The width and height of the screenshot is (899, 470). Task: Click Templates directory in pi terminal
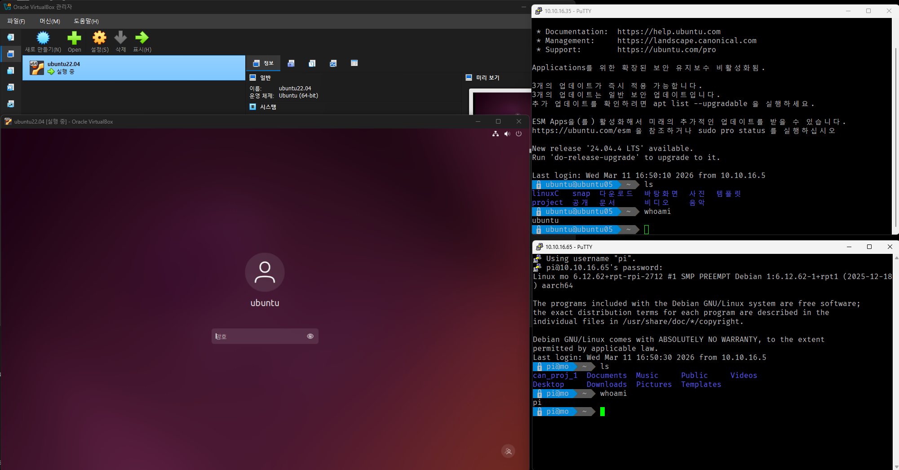pos(701,384)
